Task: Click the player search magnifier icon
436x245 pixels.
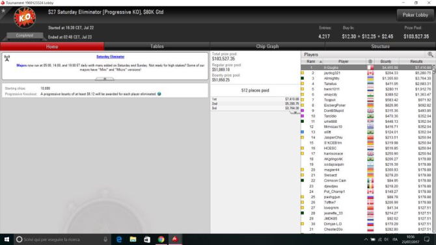Action: [430, 55]
